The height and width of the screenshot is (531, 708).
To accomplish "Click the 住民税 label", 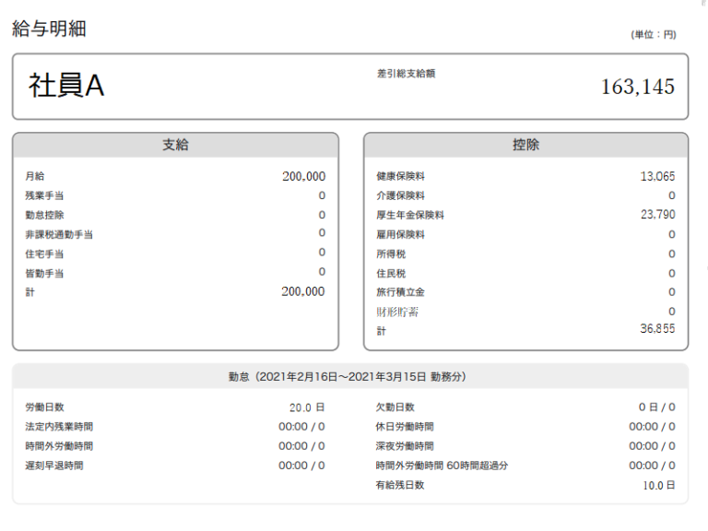I will 391,273.
